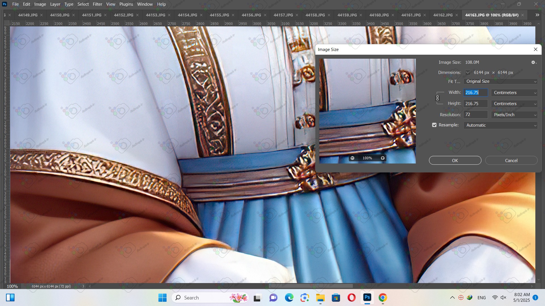
Task: Confirm the Image Size with OK
Action: [455, 160]
